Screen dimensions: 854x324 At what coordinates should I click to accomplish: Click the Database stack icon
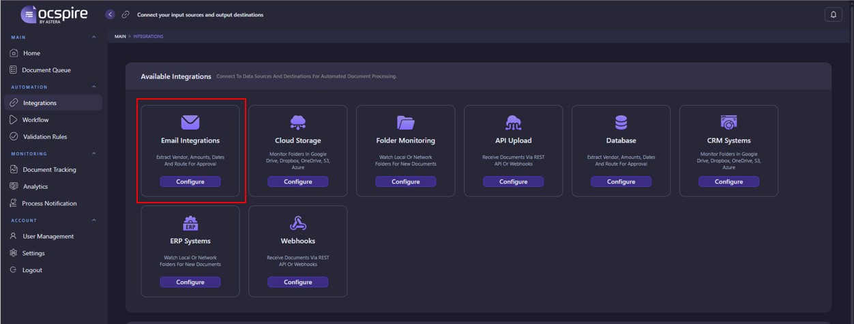point(621,122)
